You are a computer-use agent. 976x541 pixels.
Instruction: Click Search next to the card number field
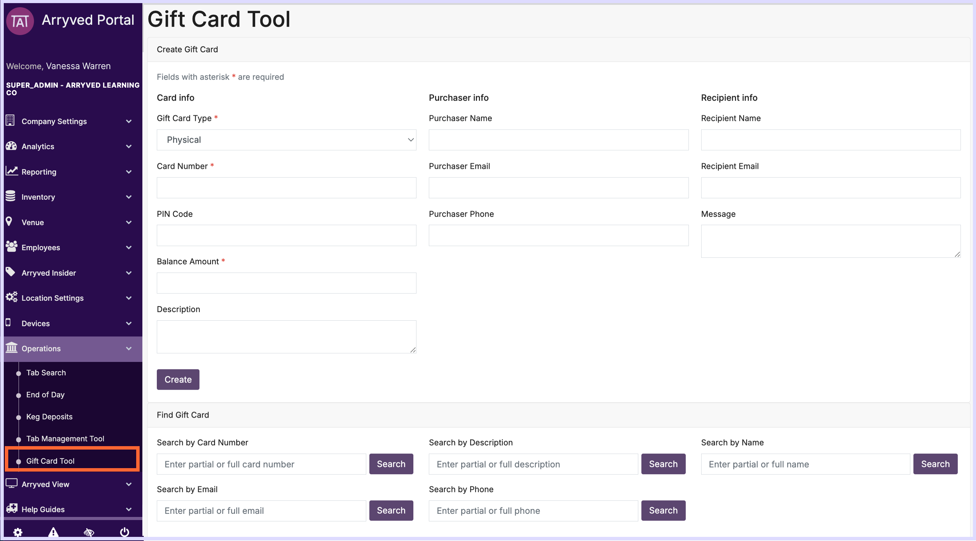[391, 464]
